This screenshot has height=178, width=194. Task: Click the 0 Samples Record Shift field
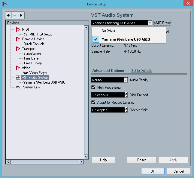[108, 110]
